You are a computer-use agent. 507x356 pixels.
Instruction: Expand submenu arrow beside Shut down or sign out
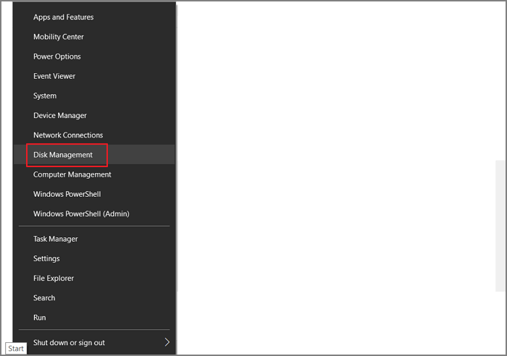[167, 342]
